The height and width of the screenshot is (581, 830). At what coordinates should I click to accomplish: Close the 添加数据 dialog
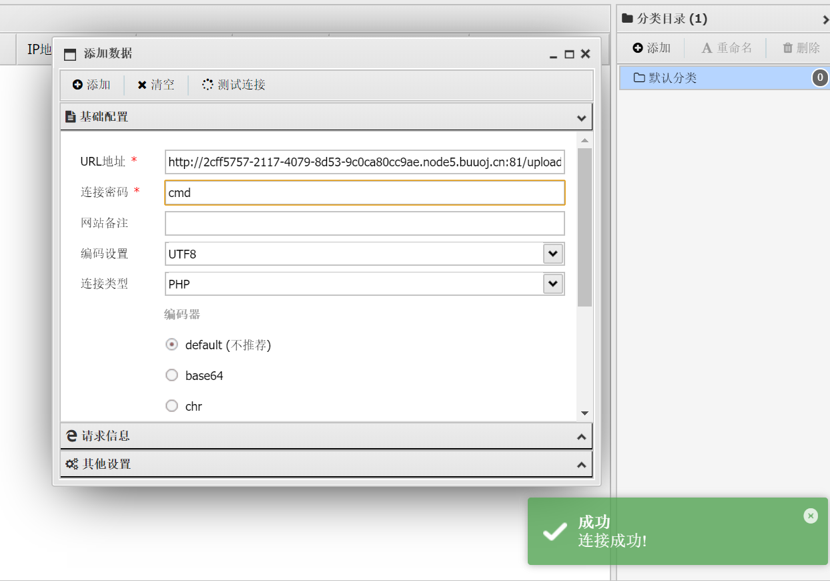585,54
